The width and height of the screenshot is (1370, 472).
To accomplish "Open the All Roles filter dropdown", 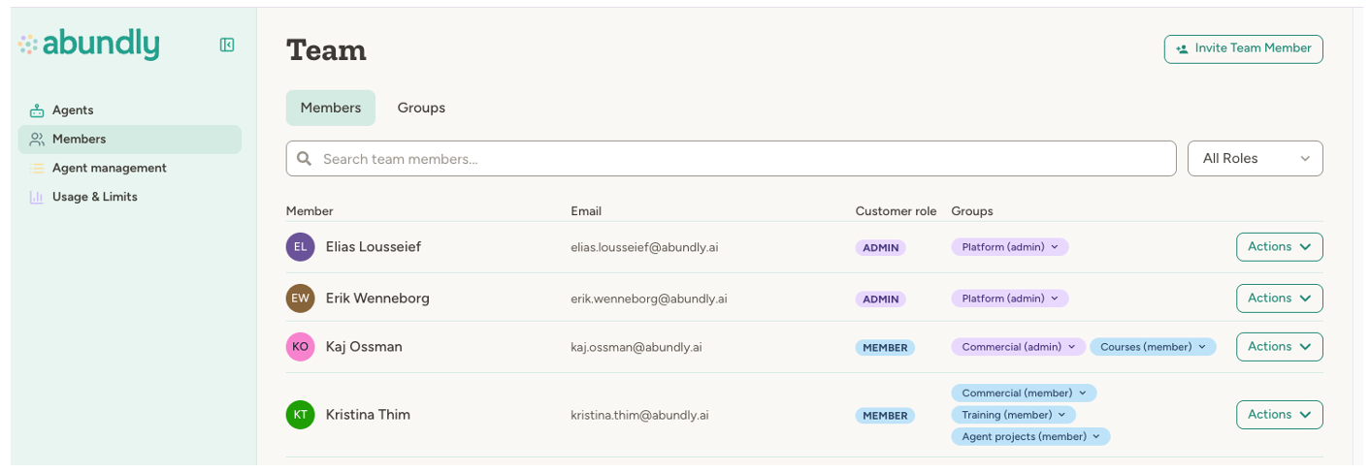I will pos(1256,159).
